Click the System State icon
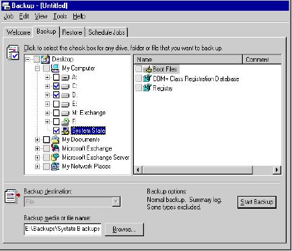This screenshot has height=251, width=292. (x=65, y=131)
